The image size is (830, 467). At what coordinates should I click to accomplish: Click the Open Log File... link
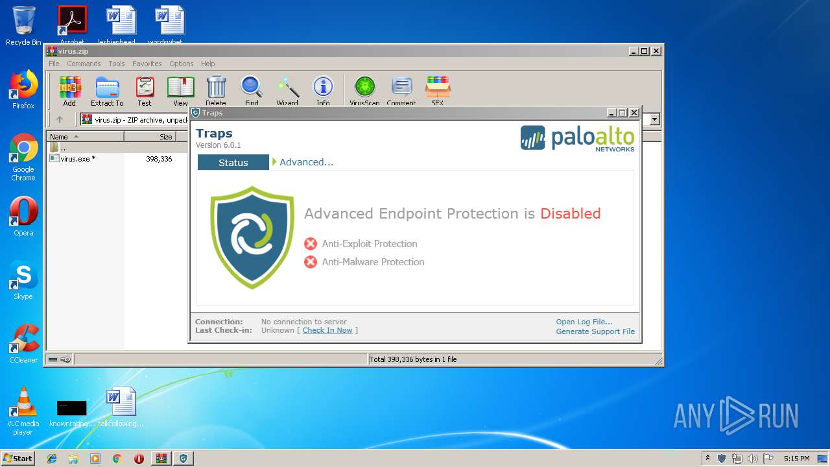[584, 322]
